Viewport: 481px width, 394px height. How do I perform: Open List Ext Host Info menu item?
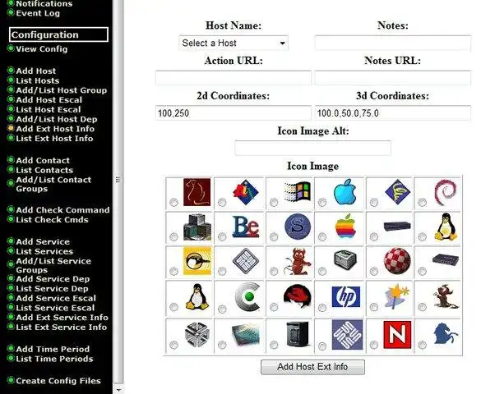54,139
